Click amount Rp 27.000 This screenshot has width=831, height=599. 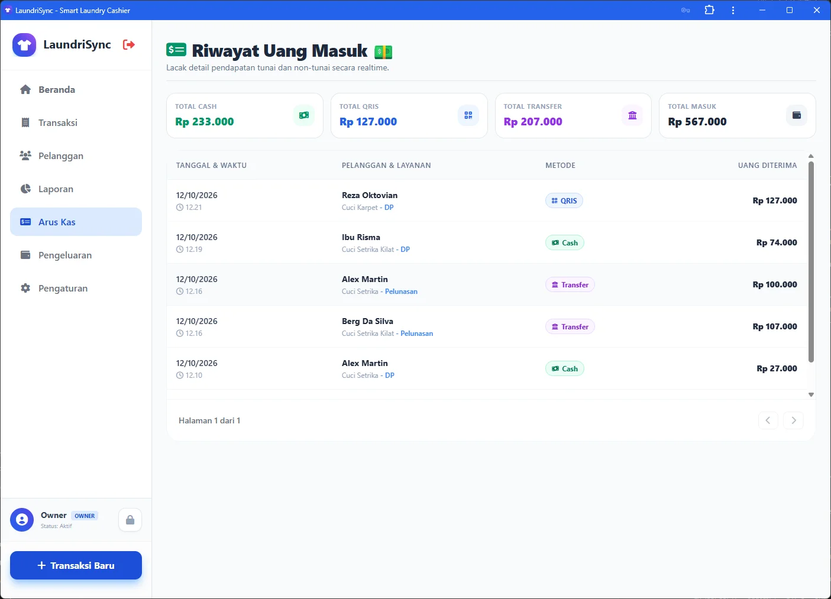click(777, 368)
